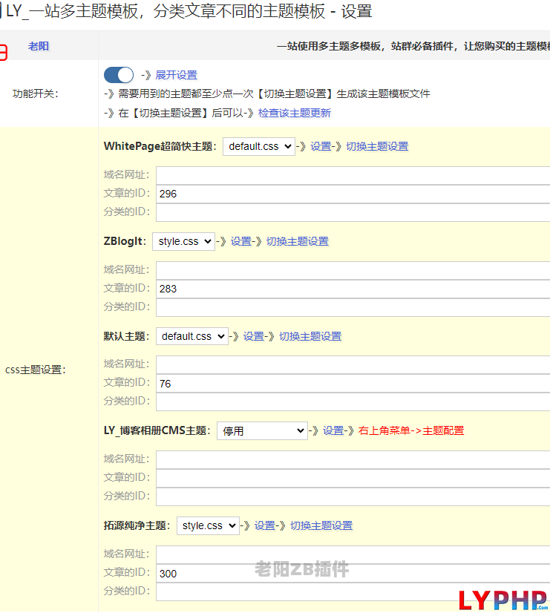Click WhitePage 域名网址 input field
550x613 pixels.
pos(353,175)
